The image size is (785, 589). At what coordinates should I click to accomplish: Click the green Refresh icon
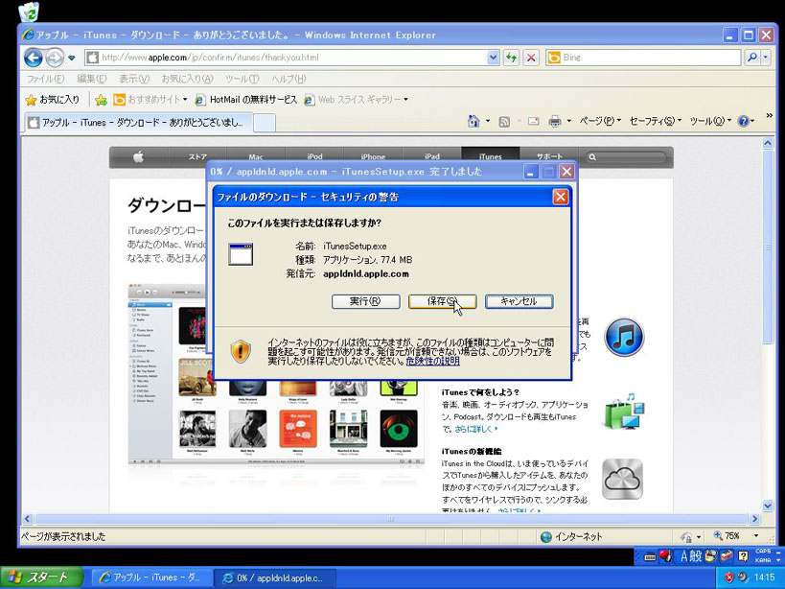point(511,58)
